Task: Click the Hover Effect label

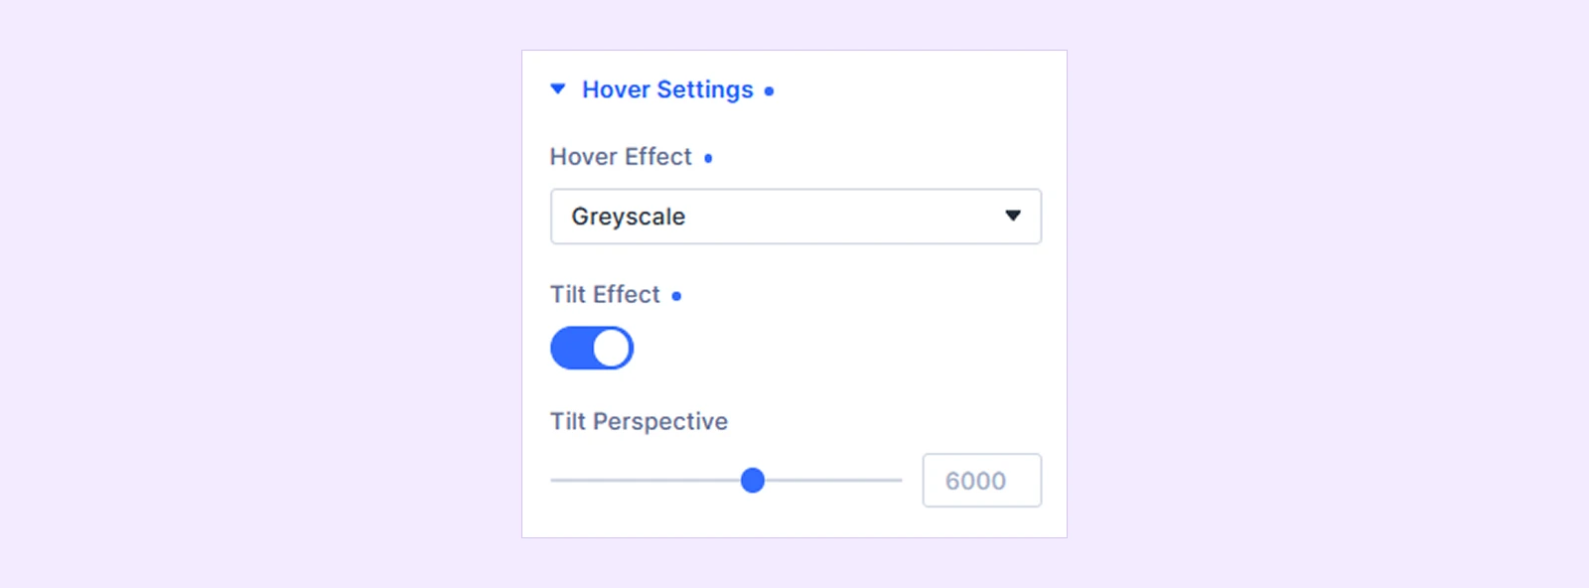Action: pyautogui.click(x=621, y=157)
